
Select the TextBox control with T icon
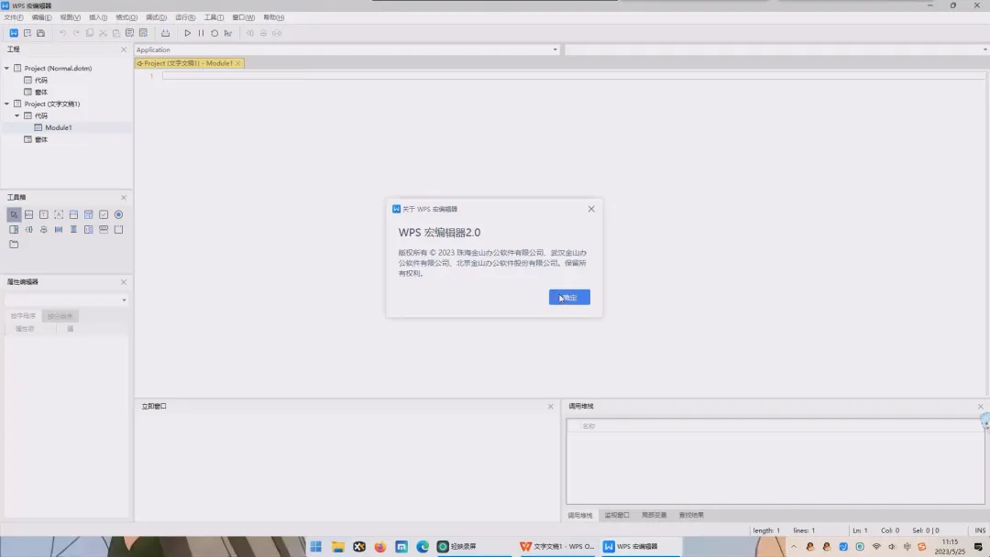pos(44,214)
